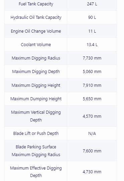Select Hydraulic Oil Tank Capacity row label
The image size is (124, 181).
point(36,17)
